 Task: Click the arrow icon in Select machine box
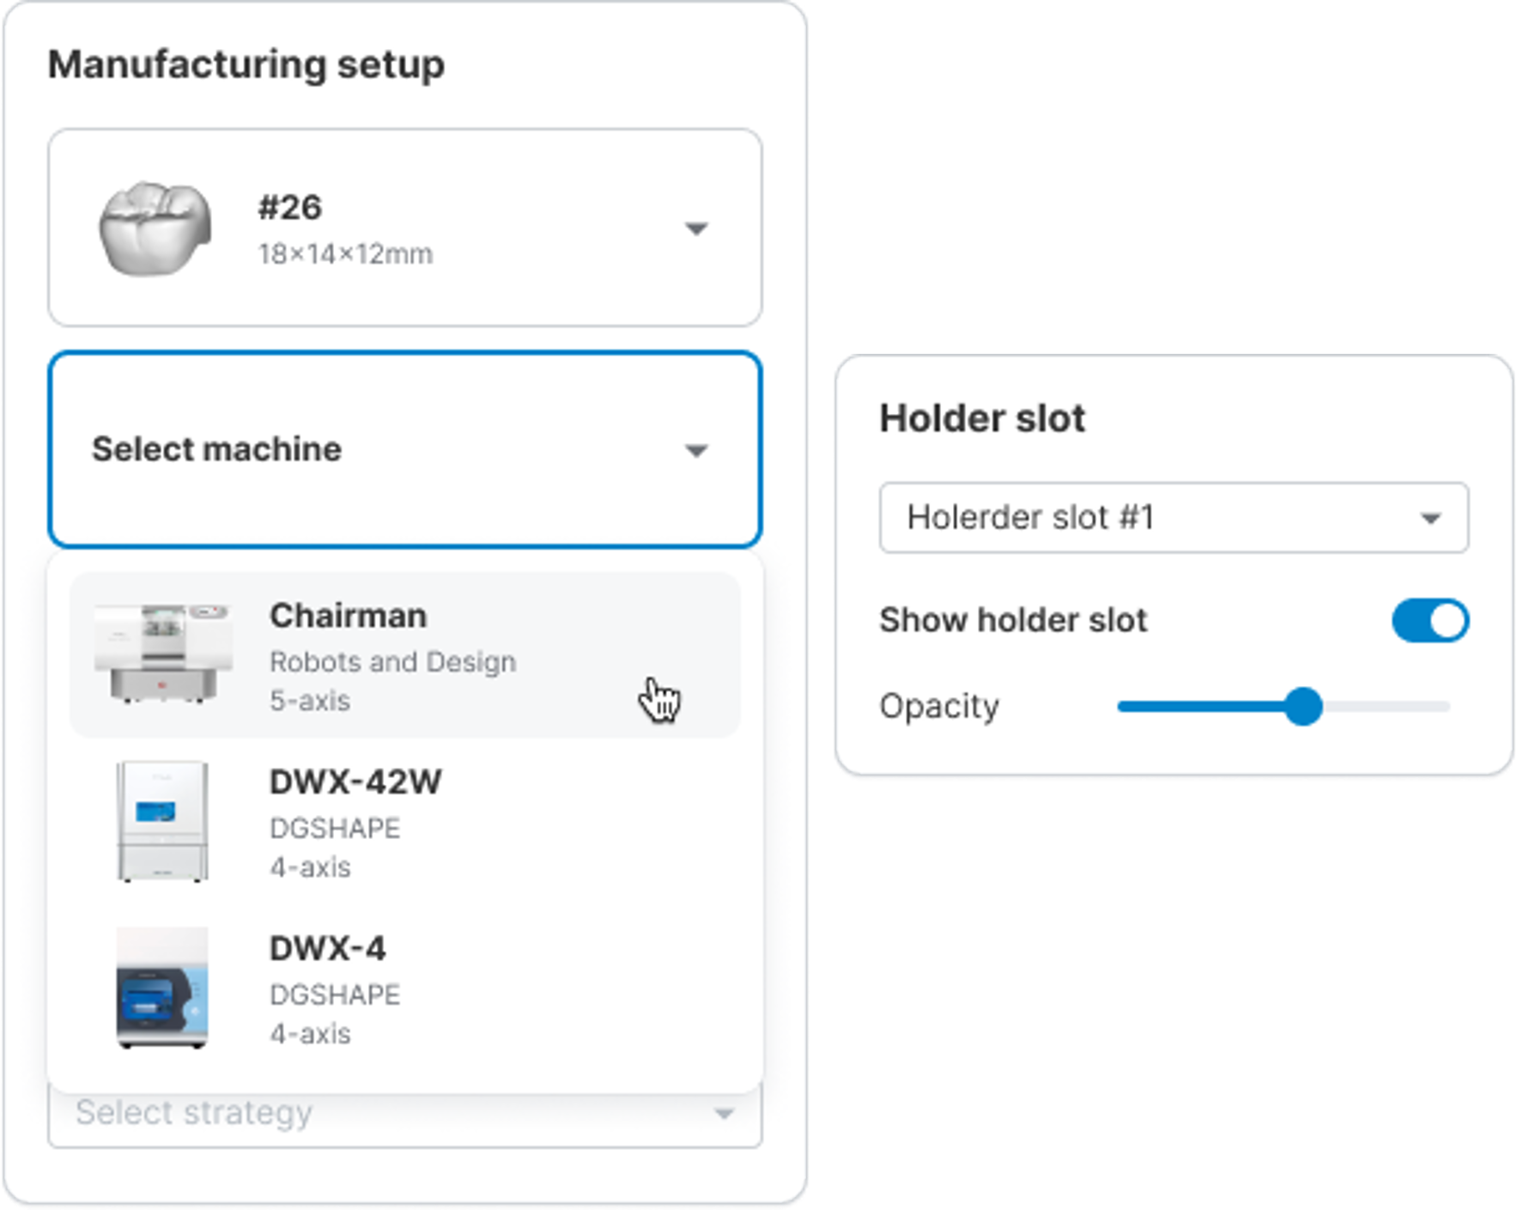point(696,451)
